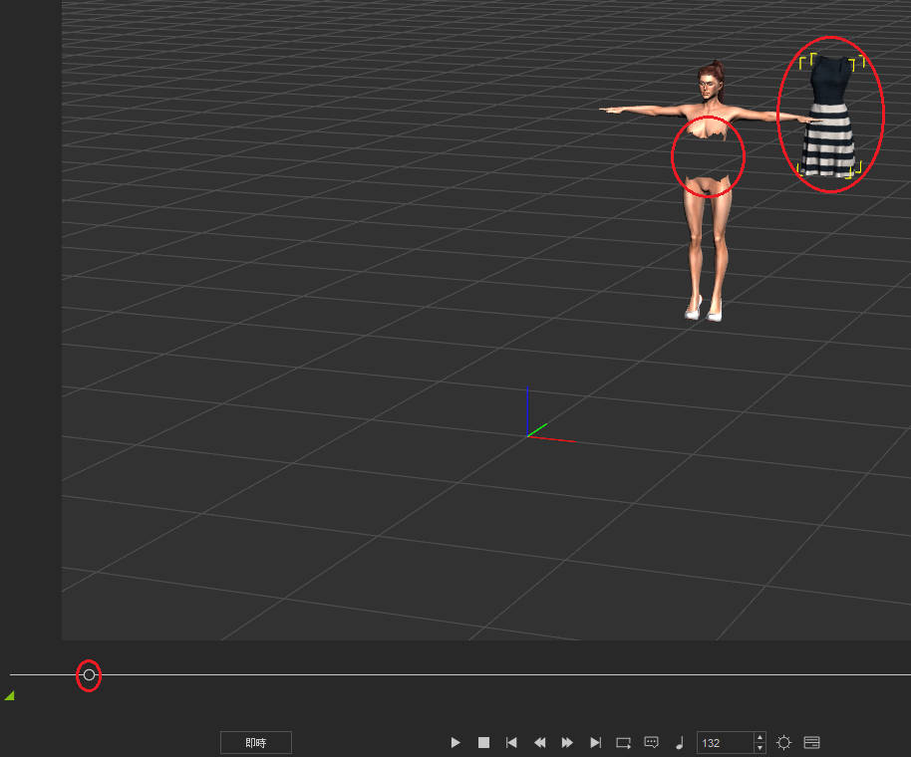Select the striped dress object
The image size is (911, 757).
(x=829, y=117)
